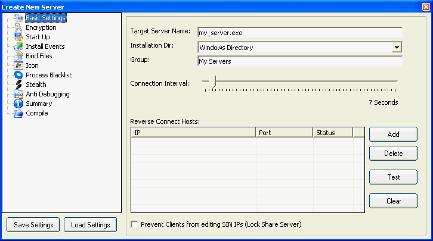Viewport: 433px width, 241px height.
Task: Click the Group text field
Action: tap(300, 61)
